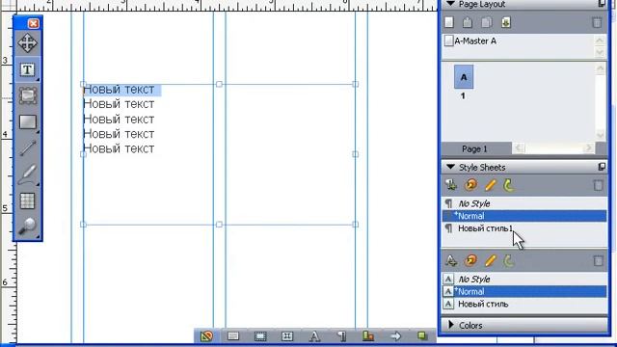Image resolution: width=617 pixels, height=347 pixels.
Task: Duplicate the master page in Page Layout
Action: [486, 22]
